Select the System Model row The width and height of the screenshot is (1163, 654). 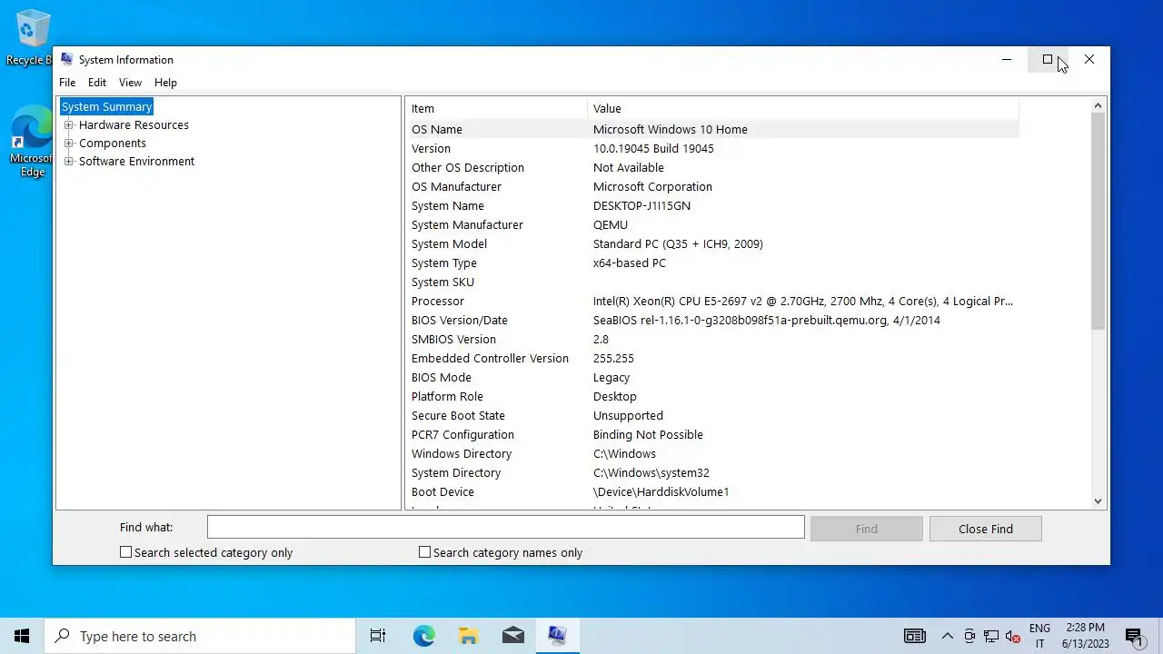click(712, 243)
